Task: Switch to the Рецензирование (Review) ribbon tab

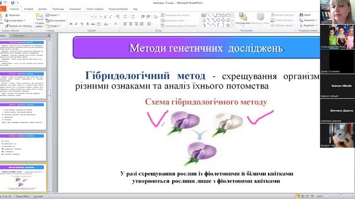Action: (118, 9)
